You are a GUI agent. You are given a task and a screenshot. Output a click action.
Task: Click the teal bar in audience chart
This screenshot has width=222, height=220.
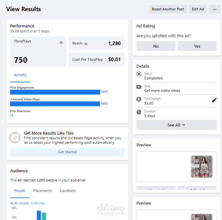(44, 216)
